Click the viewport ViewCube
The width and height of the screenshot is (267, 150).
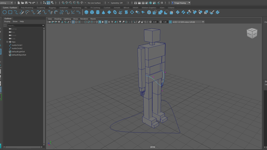tap(252, 33)
